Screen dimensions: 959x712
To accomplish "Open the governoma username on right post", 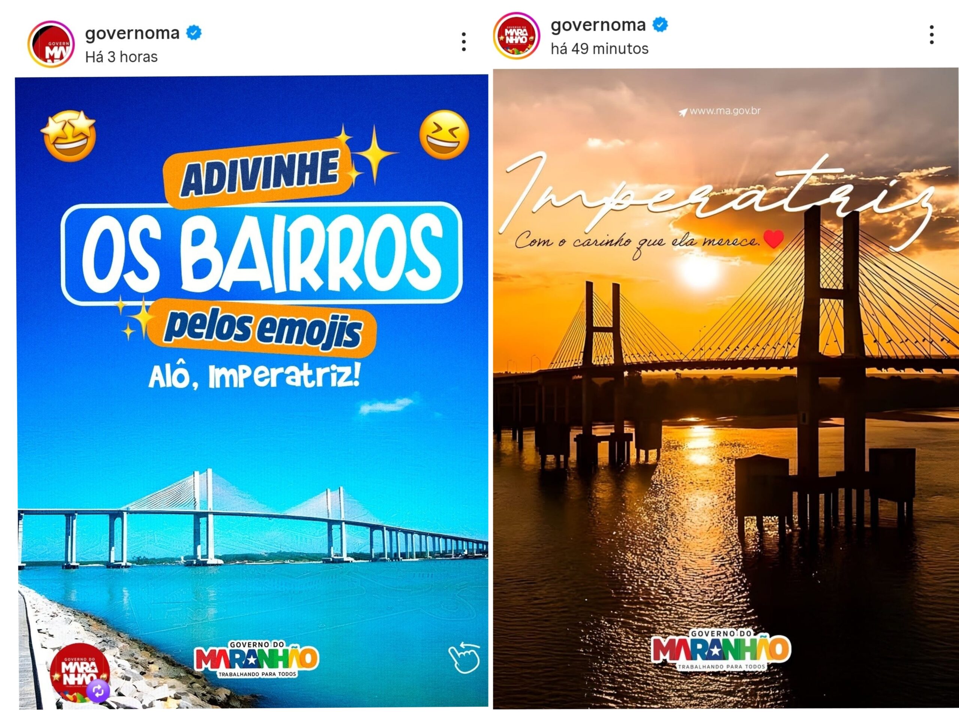I will pyautogui.click(x=598, y=25).
